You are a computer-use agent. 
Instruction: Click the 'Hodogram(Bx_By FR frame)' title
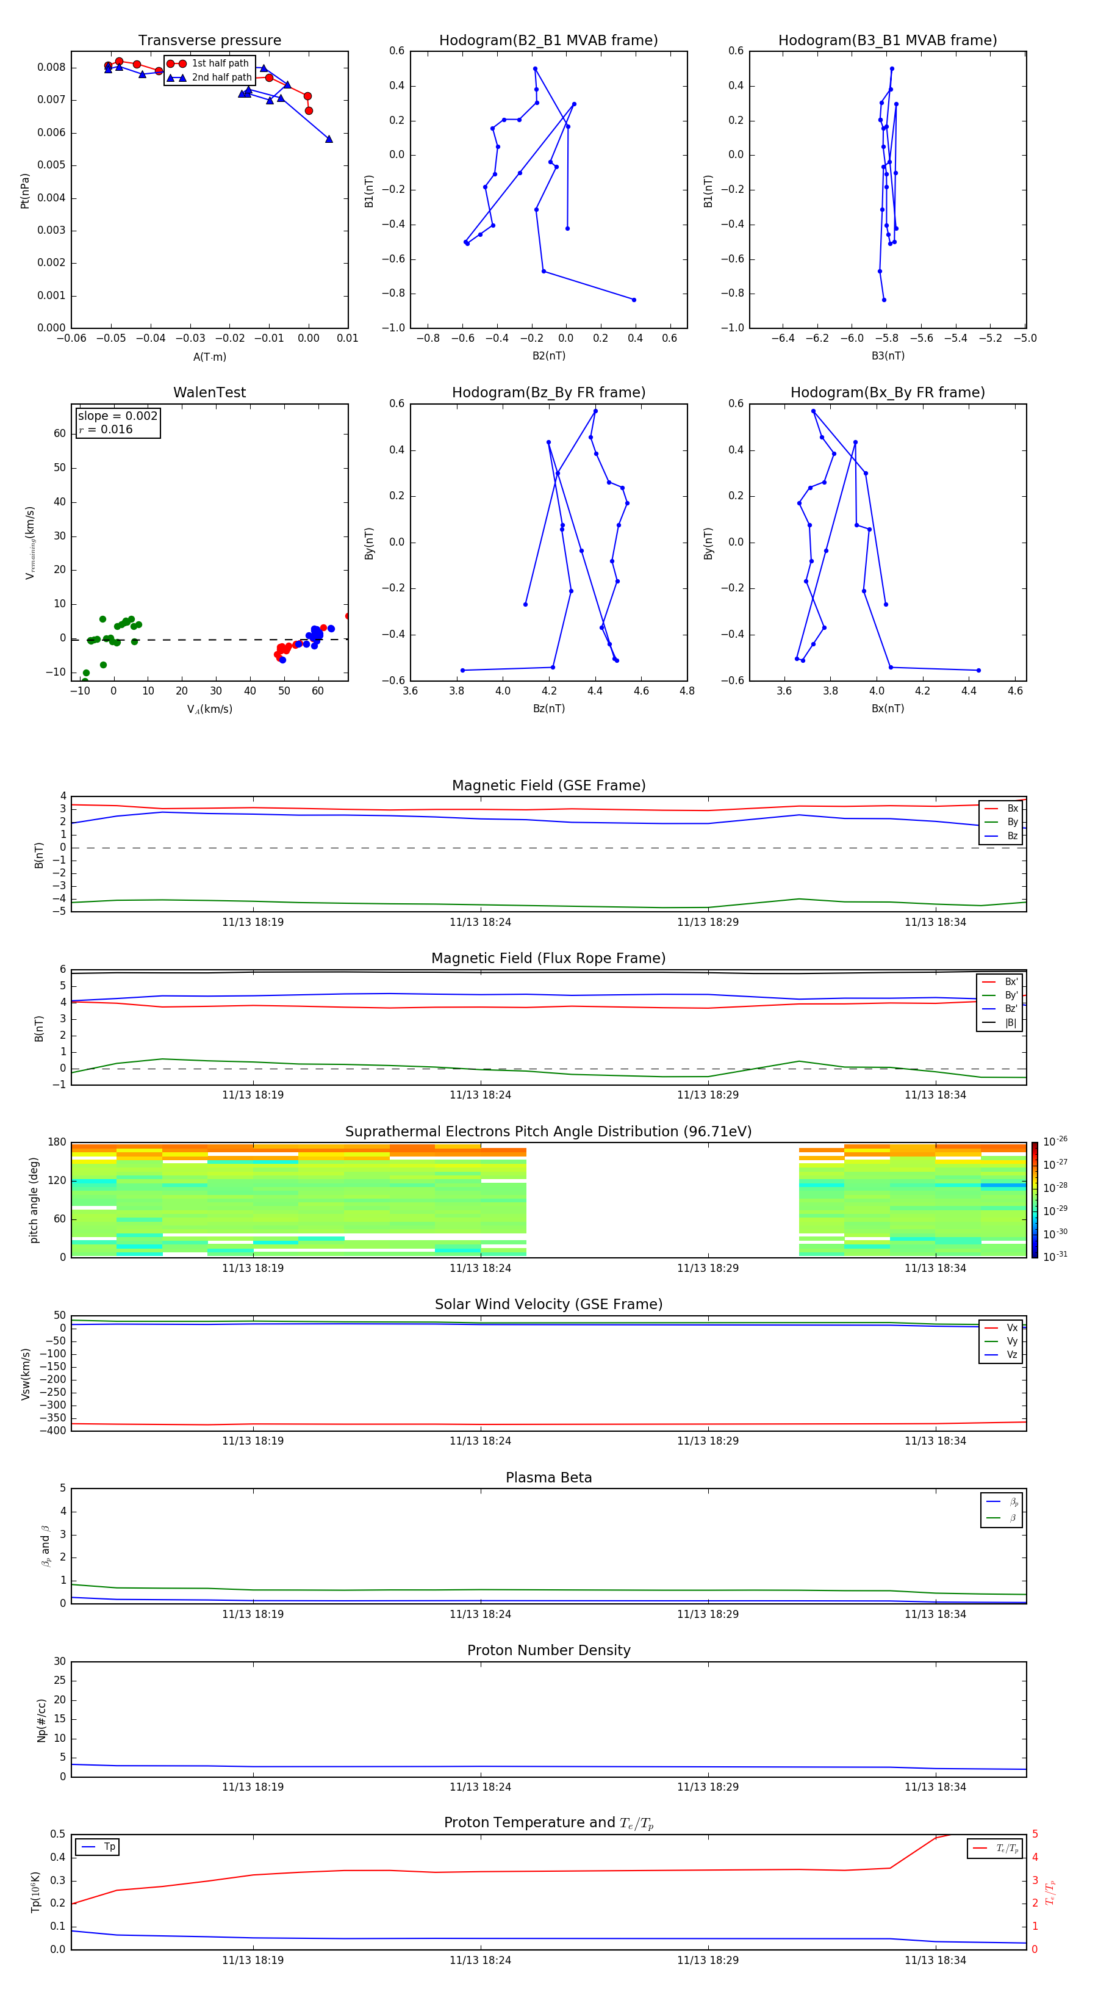point(888,392)
